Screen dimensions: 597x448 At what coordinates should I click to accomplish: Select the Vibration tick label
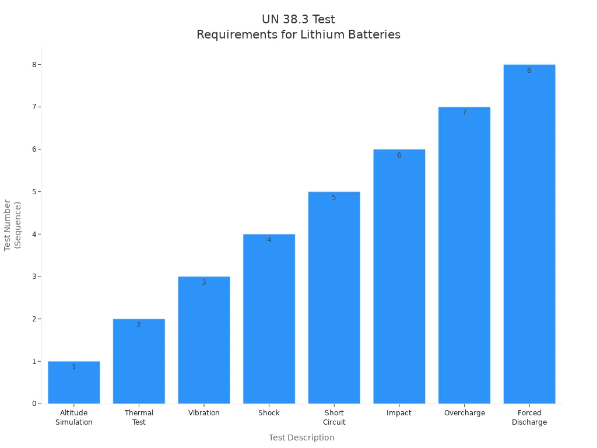pos(204,412)
